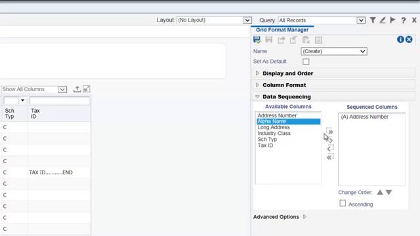Open the Layout dropdown
The width and height of the screenshot is (420, 236).
247,20
